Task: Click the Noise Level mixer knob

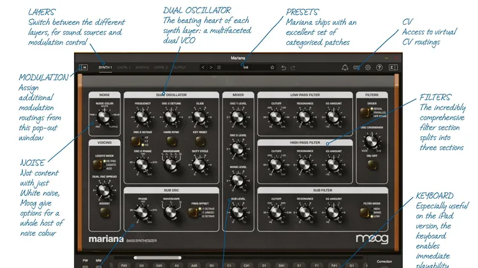Action: coord(238,181)
